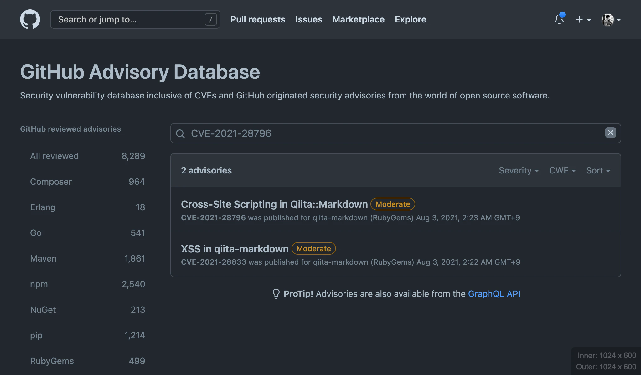Image resolution: width=641 pixels, height=375 pixels.
Task: Open the user avatar menu
Action: pyautogui.click(x=611, y=20)
